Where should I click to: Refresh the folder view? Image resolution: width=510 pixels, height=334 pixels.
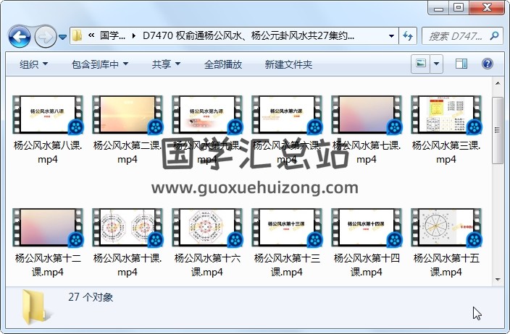coord(408,35)
